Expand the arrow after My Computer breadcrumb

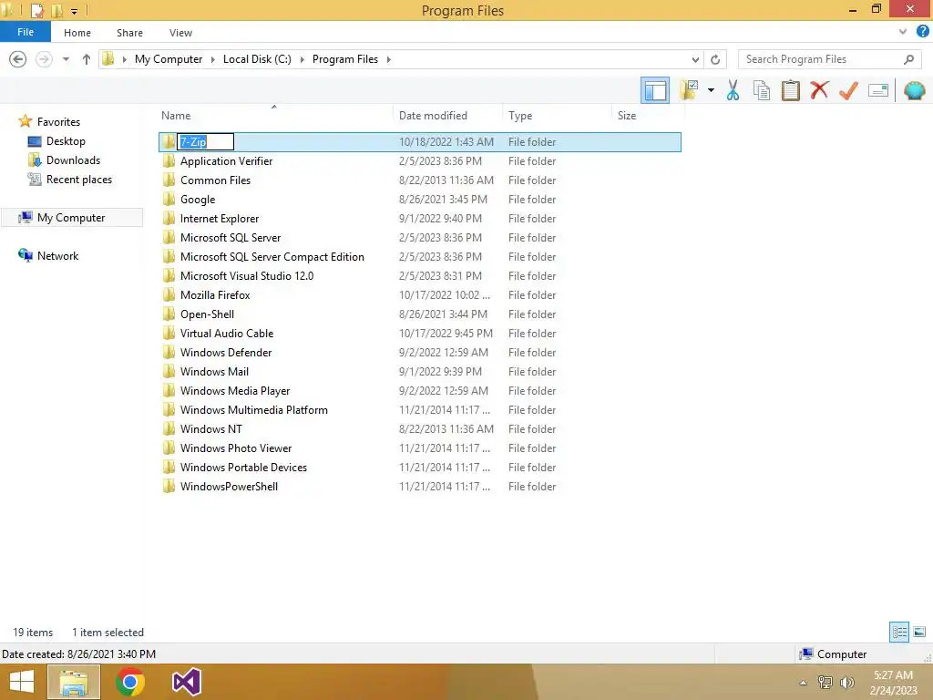click(x=213, y=59)
